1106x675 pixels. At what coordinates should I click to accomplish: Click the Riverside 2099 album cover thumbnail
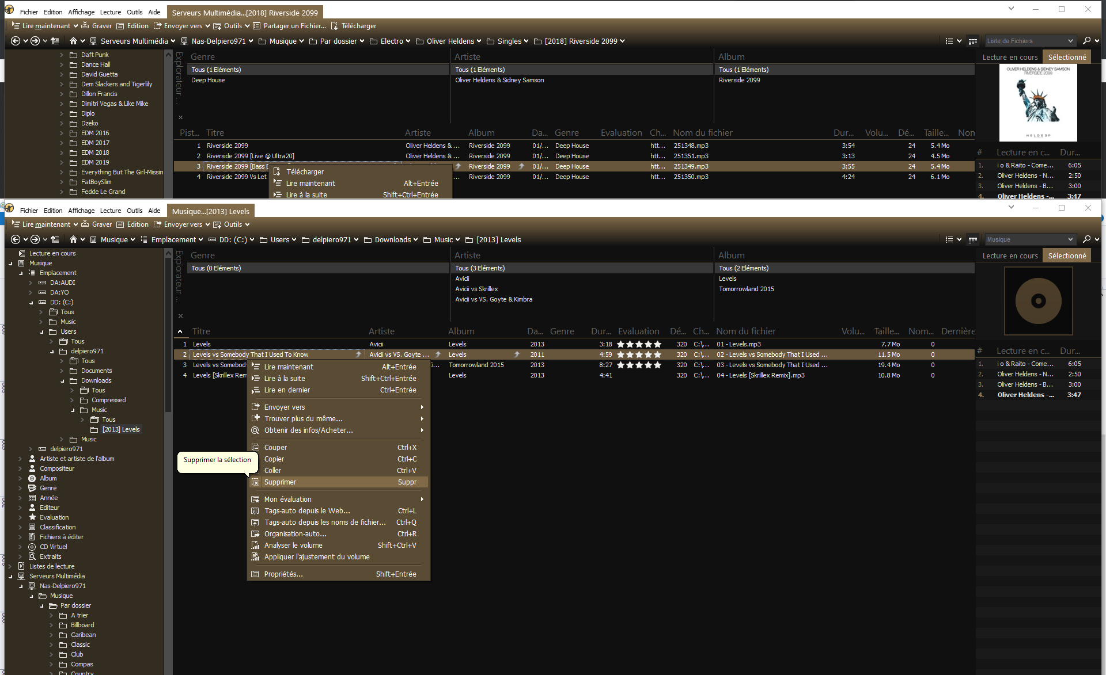(1037, 102)
